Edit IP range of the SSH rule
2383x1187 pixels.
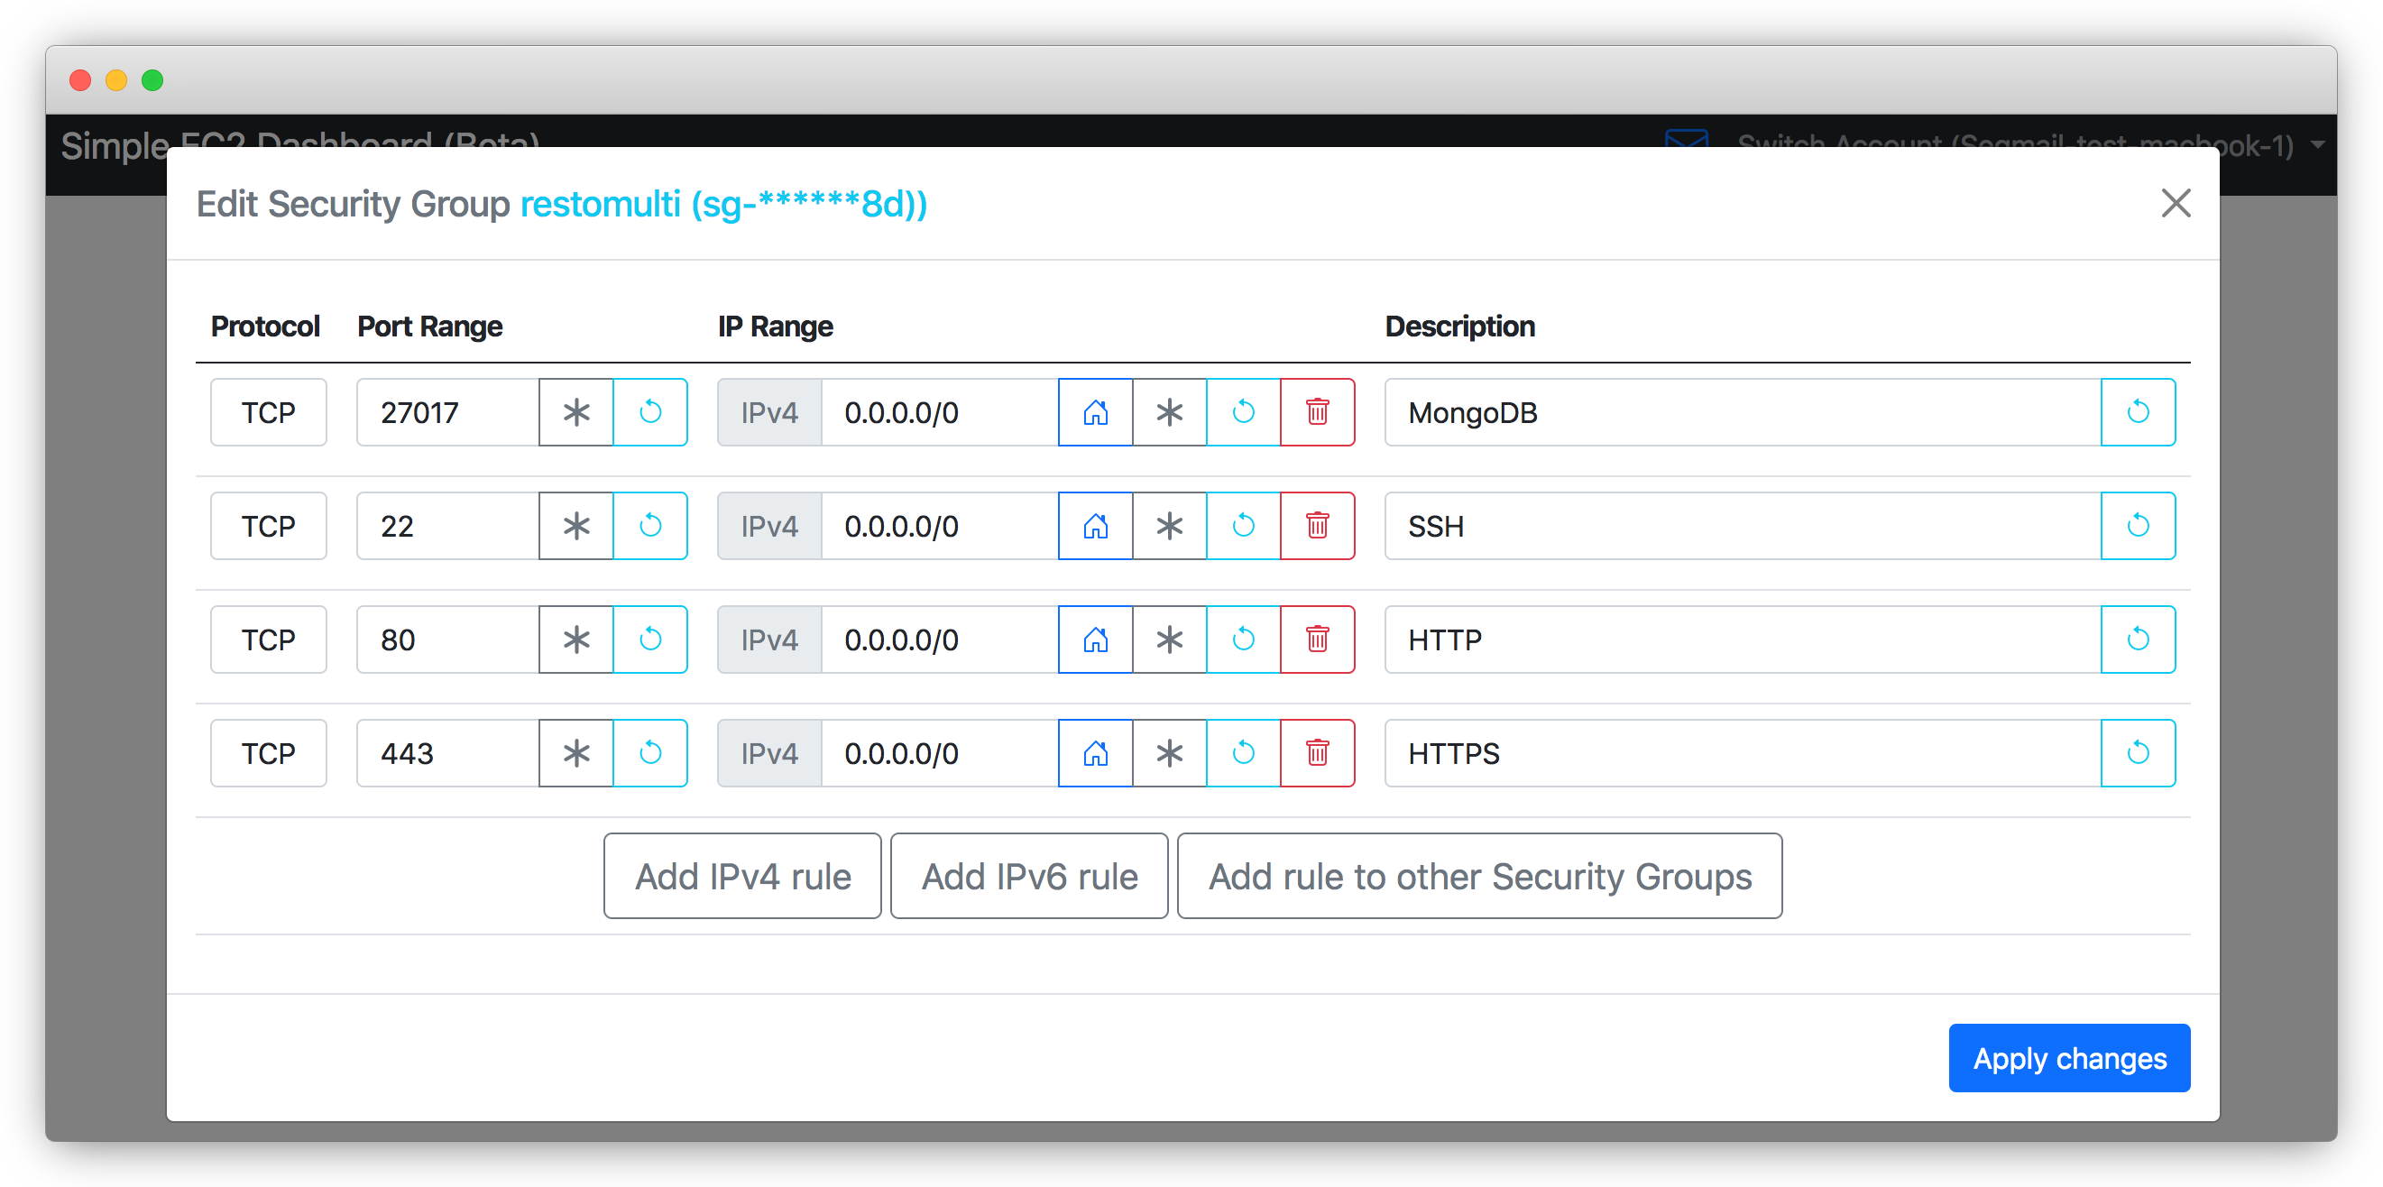[940, 526]
